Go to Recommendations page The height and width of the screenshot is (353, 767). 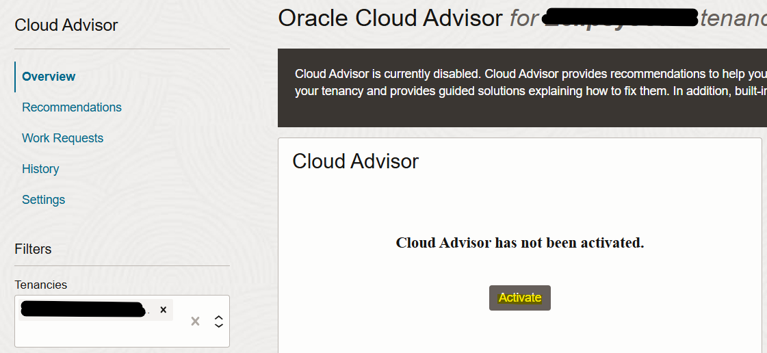point(72,107)
